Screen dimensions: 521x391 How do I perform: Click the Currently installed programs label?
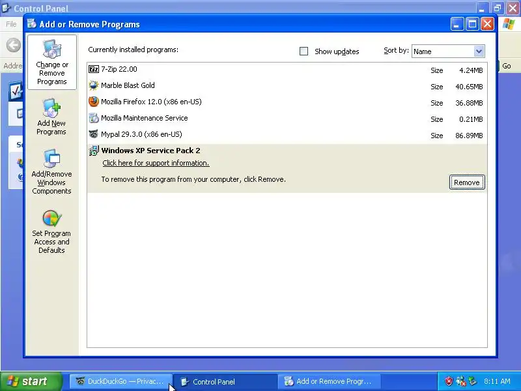[x=134, y=50]
